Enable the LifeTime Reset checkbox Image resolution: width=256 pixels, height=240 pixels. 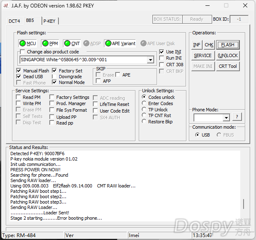pyautogui.click(x=95, y=104)
